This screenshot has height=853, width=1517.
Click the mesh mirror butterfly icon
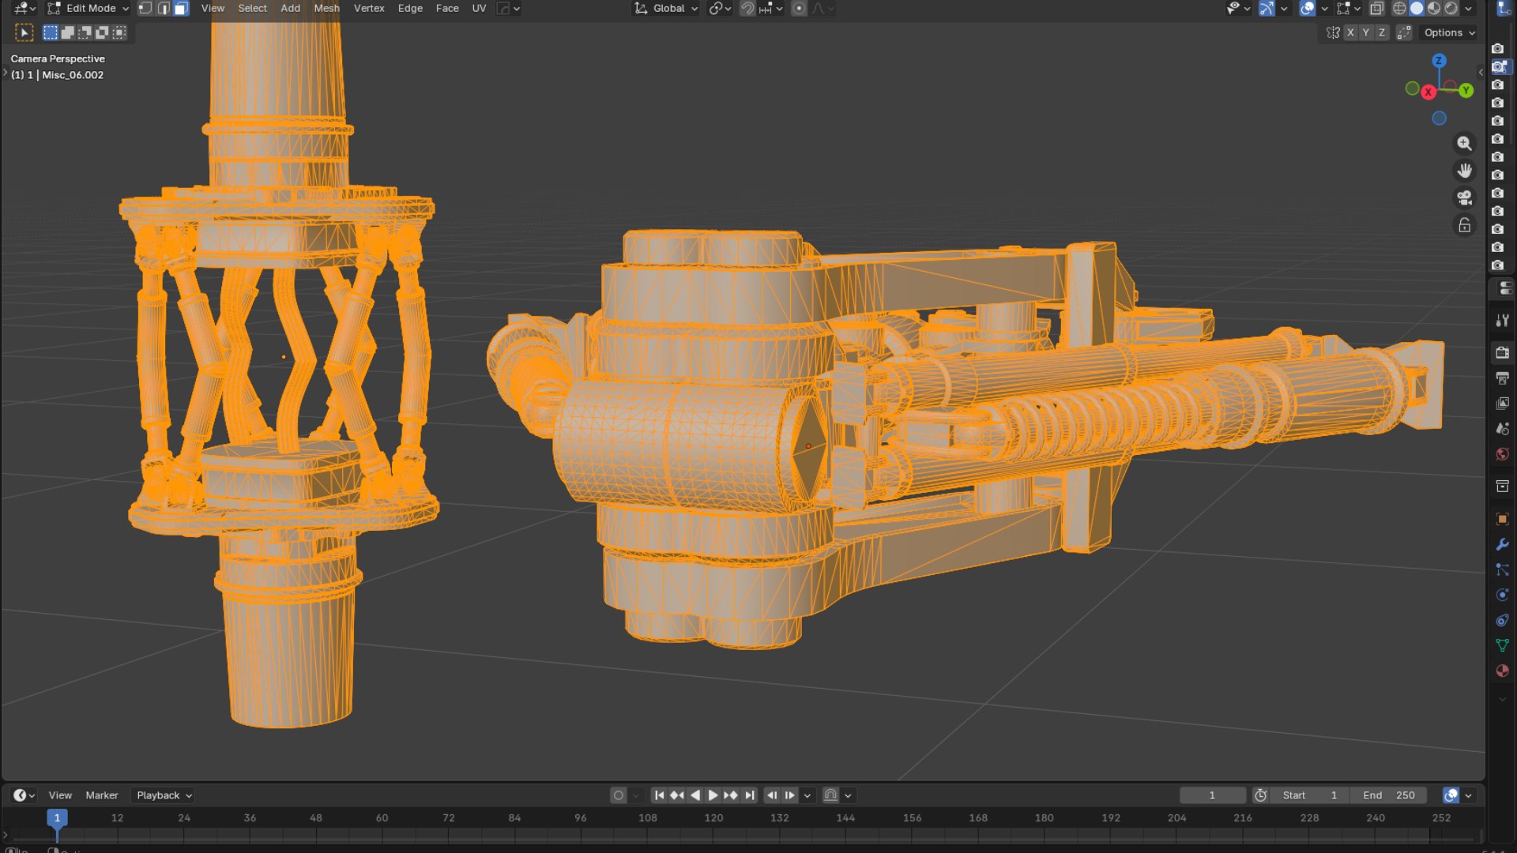tap(1333, 32)
